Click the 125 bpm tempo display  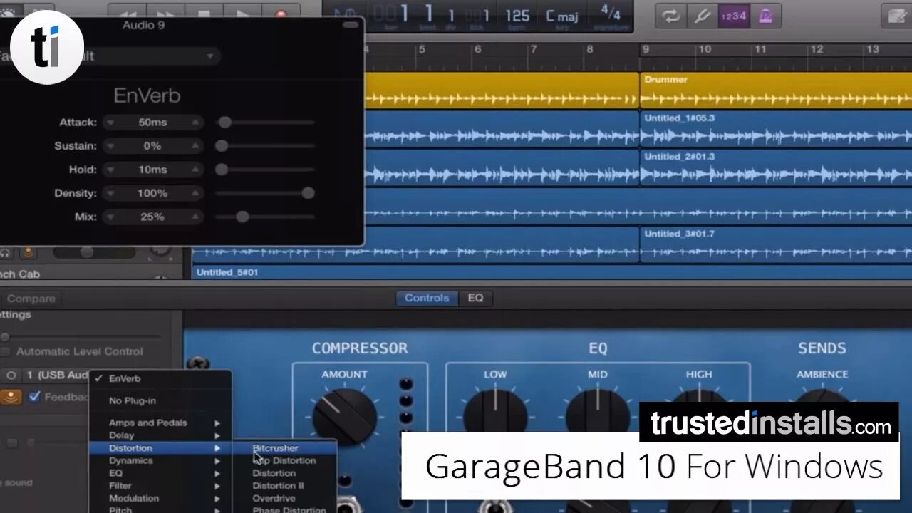pyautogui.click(x=517, y=16)
